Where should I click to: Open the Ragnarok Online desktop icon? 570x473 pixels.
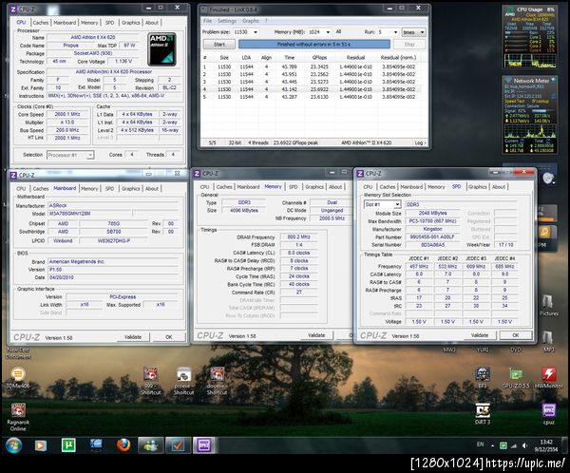tap(18, 417)
